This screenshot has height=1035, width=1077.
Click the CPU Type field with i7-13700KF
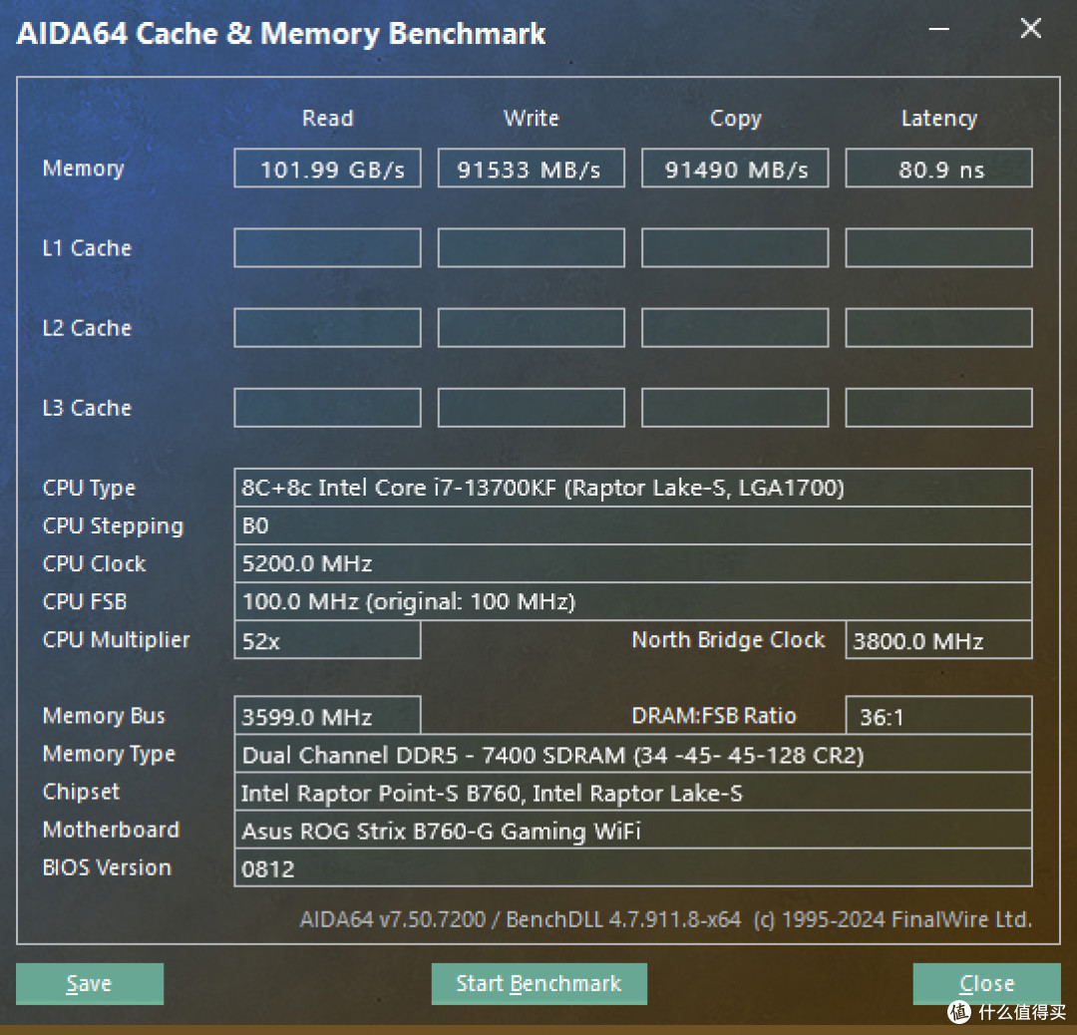632,488
